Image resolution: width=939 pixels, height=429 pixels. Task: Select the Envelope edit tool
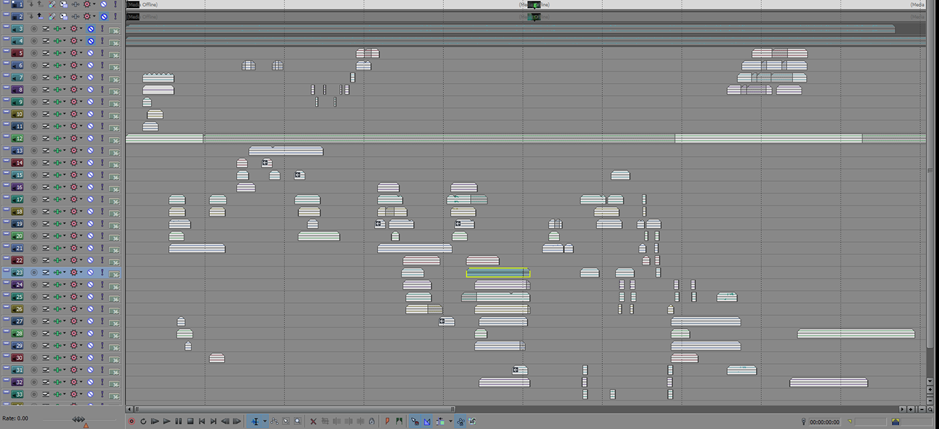pyautogui.click(x=275, y=422)
